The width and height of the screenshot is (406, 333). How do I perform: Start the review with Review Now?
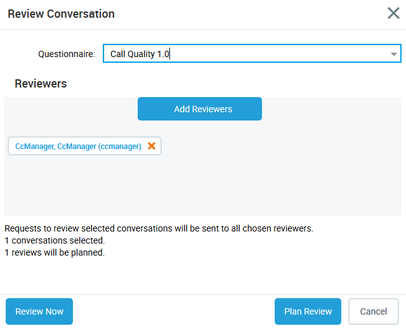pyautogui.click(x=39, y=311)
